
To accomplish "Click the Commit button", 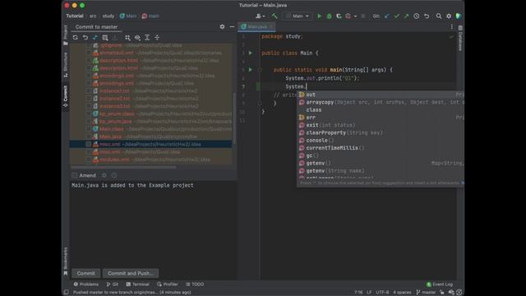I will pos(85,273).
